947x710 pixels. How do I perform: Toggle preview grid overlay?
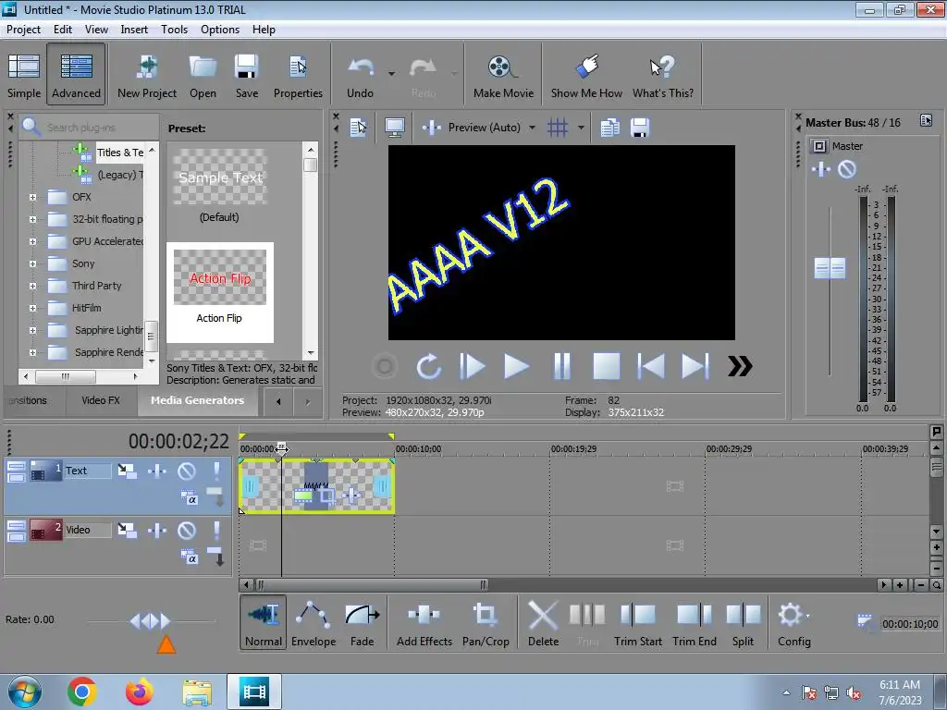pos(557,128)
